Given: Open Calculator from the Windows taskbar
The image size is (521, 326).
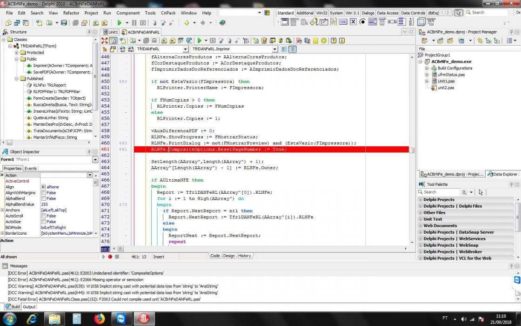Looking at the screenshot, I should coord(77,319).
